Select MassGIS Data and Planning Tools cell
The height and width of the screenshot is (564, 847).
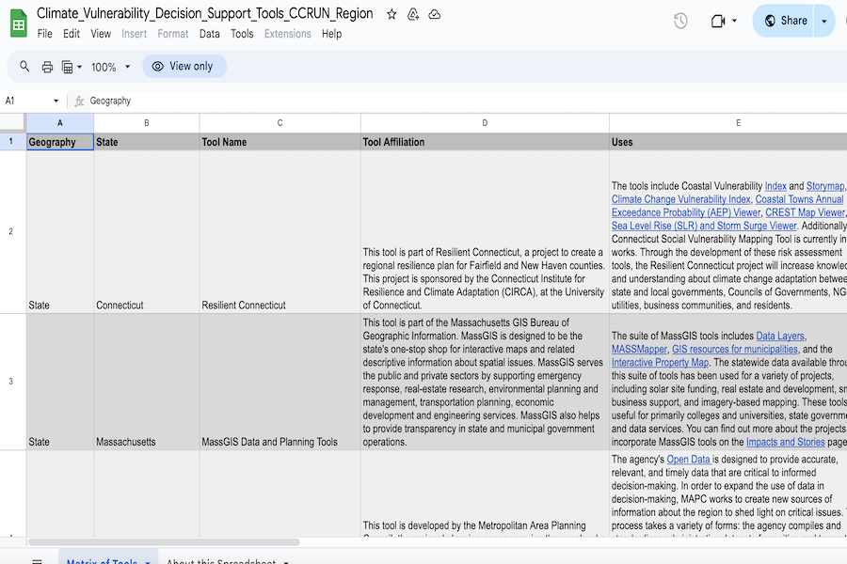280,382
